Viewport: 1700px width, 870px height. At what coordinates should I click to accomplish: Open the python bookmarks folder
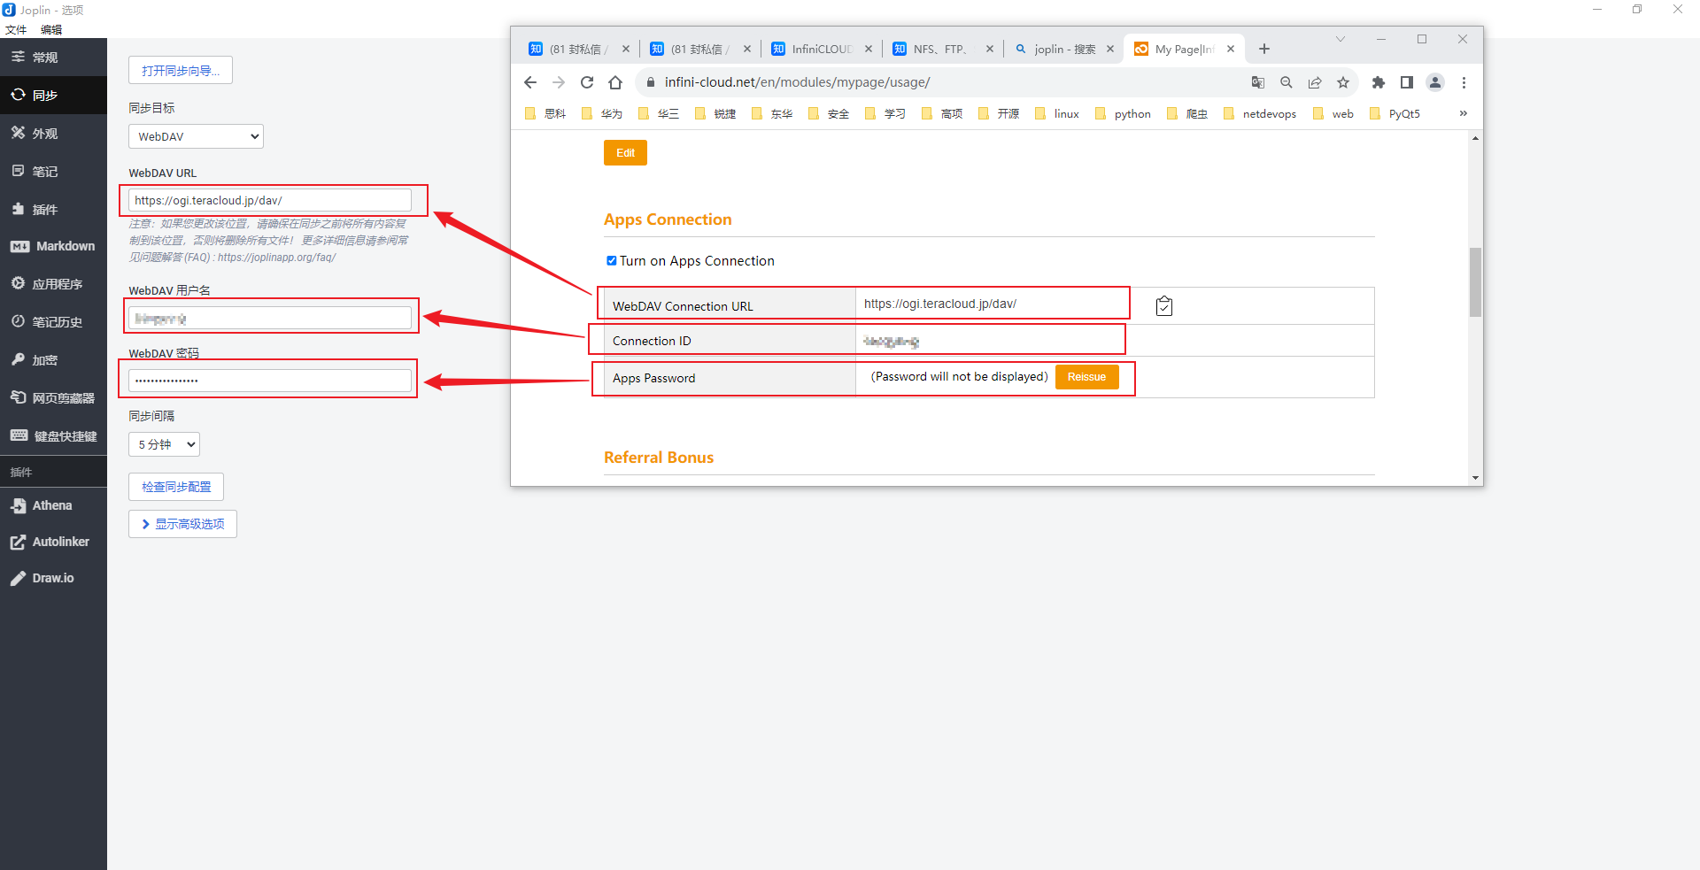click(1123, 113)
